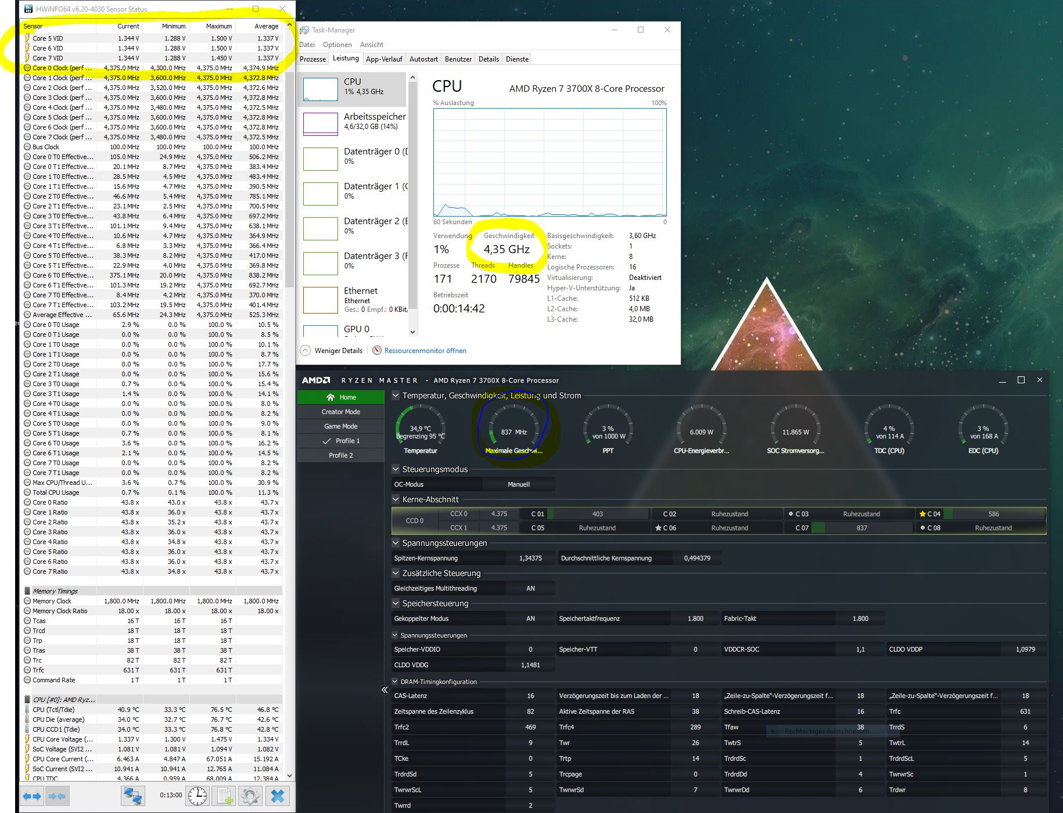Collapse the Spannungssteuerungen subsection above Speicher-VDDIO
This screenshot has height=813, width=1063.
pos(395,635)
